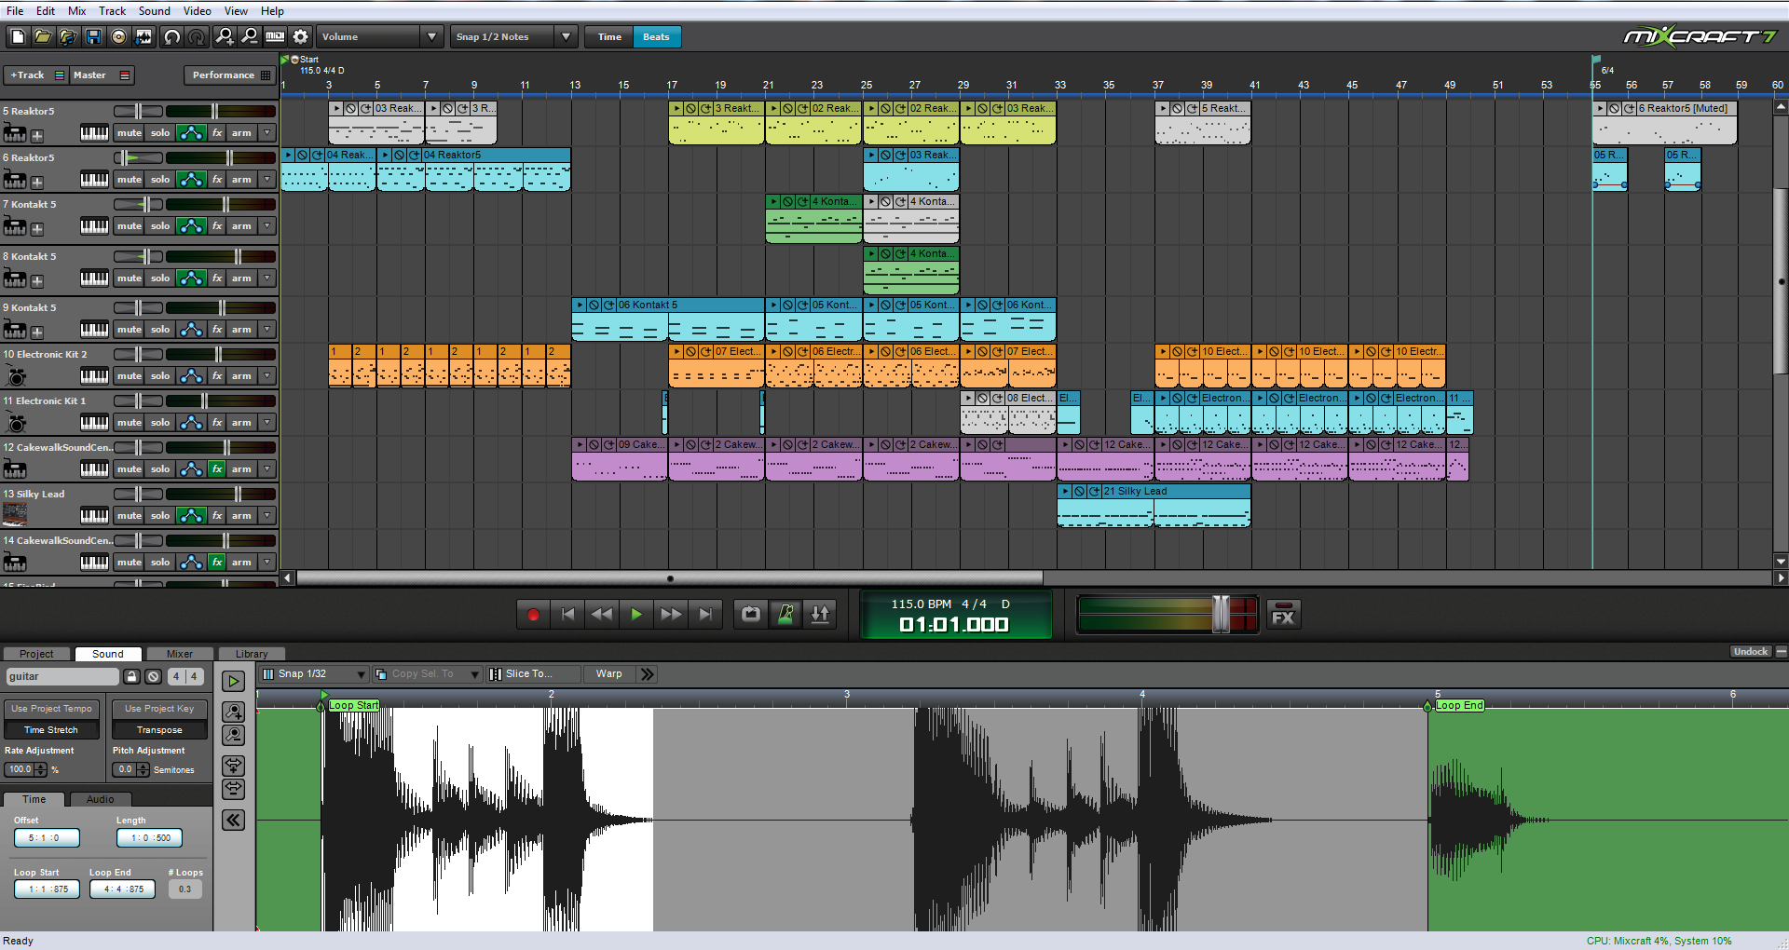
Task: Expand the arm dropdown arrow on the 6 Reaktor5 track
Action: 267,180
